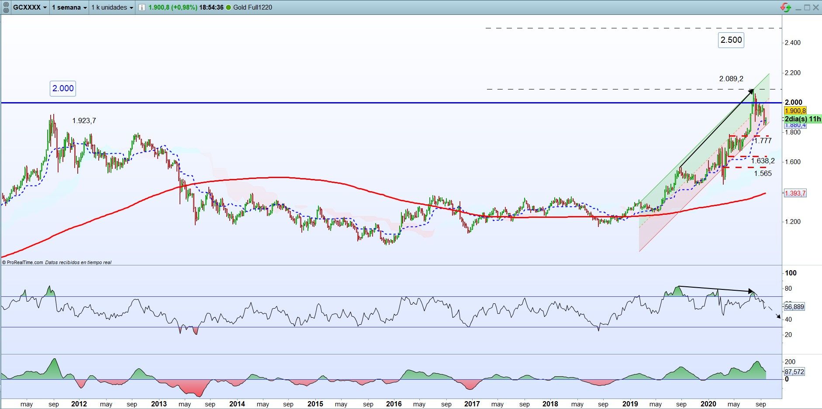Maximize the chart window
The image size is (822, 409).
(x=807, y=7)
